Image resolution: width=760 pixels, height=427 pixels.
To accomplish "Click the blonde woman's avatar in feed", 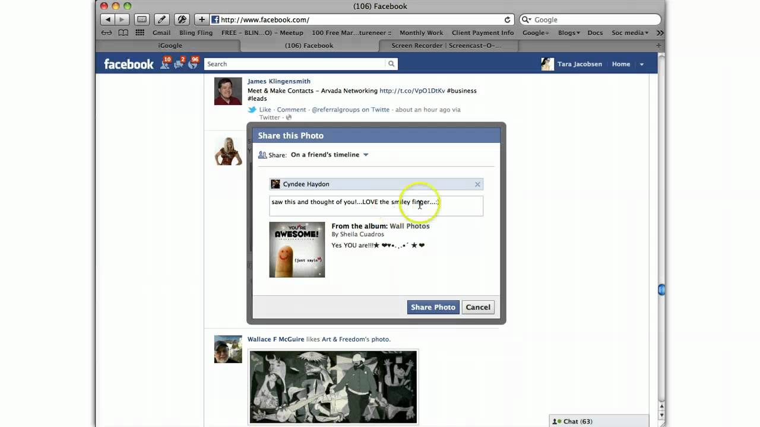I will click(228, 151).
